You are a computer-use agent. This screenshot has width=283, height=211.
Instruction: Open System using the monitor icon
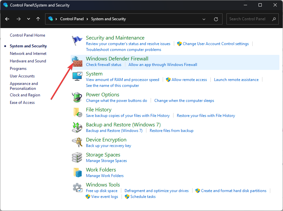[x=77, y=76]
